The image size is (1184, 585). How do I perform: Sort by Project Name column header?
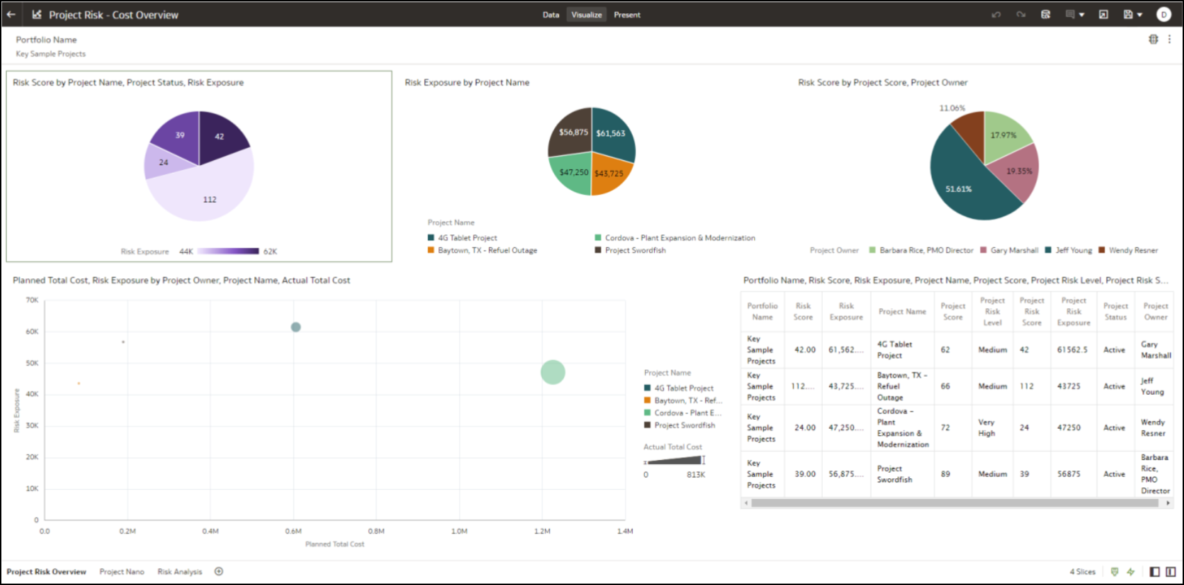[x=902, y=312]
